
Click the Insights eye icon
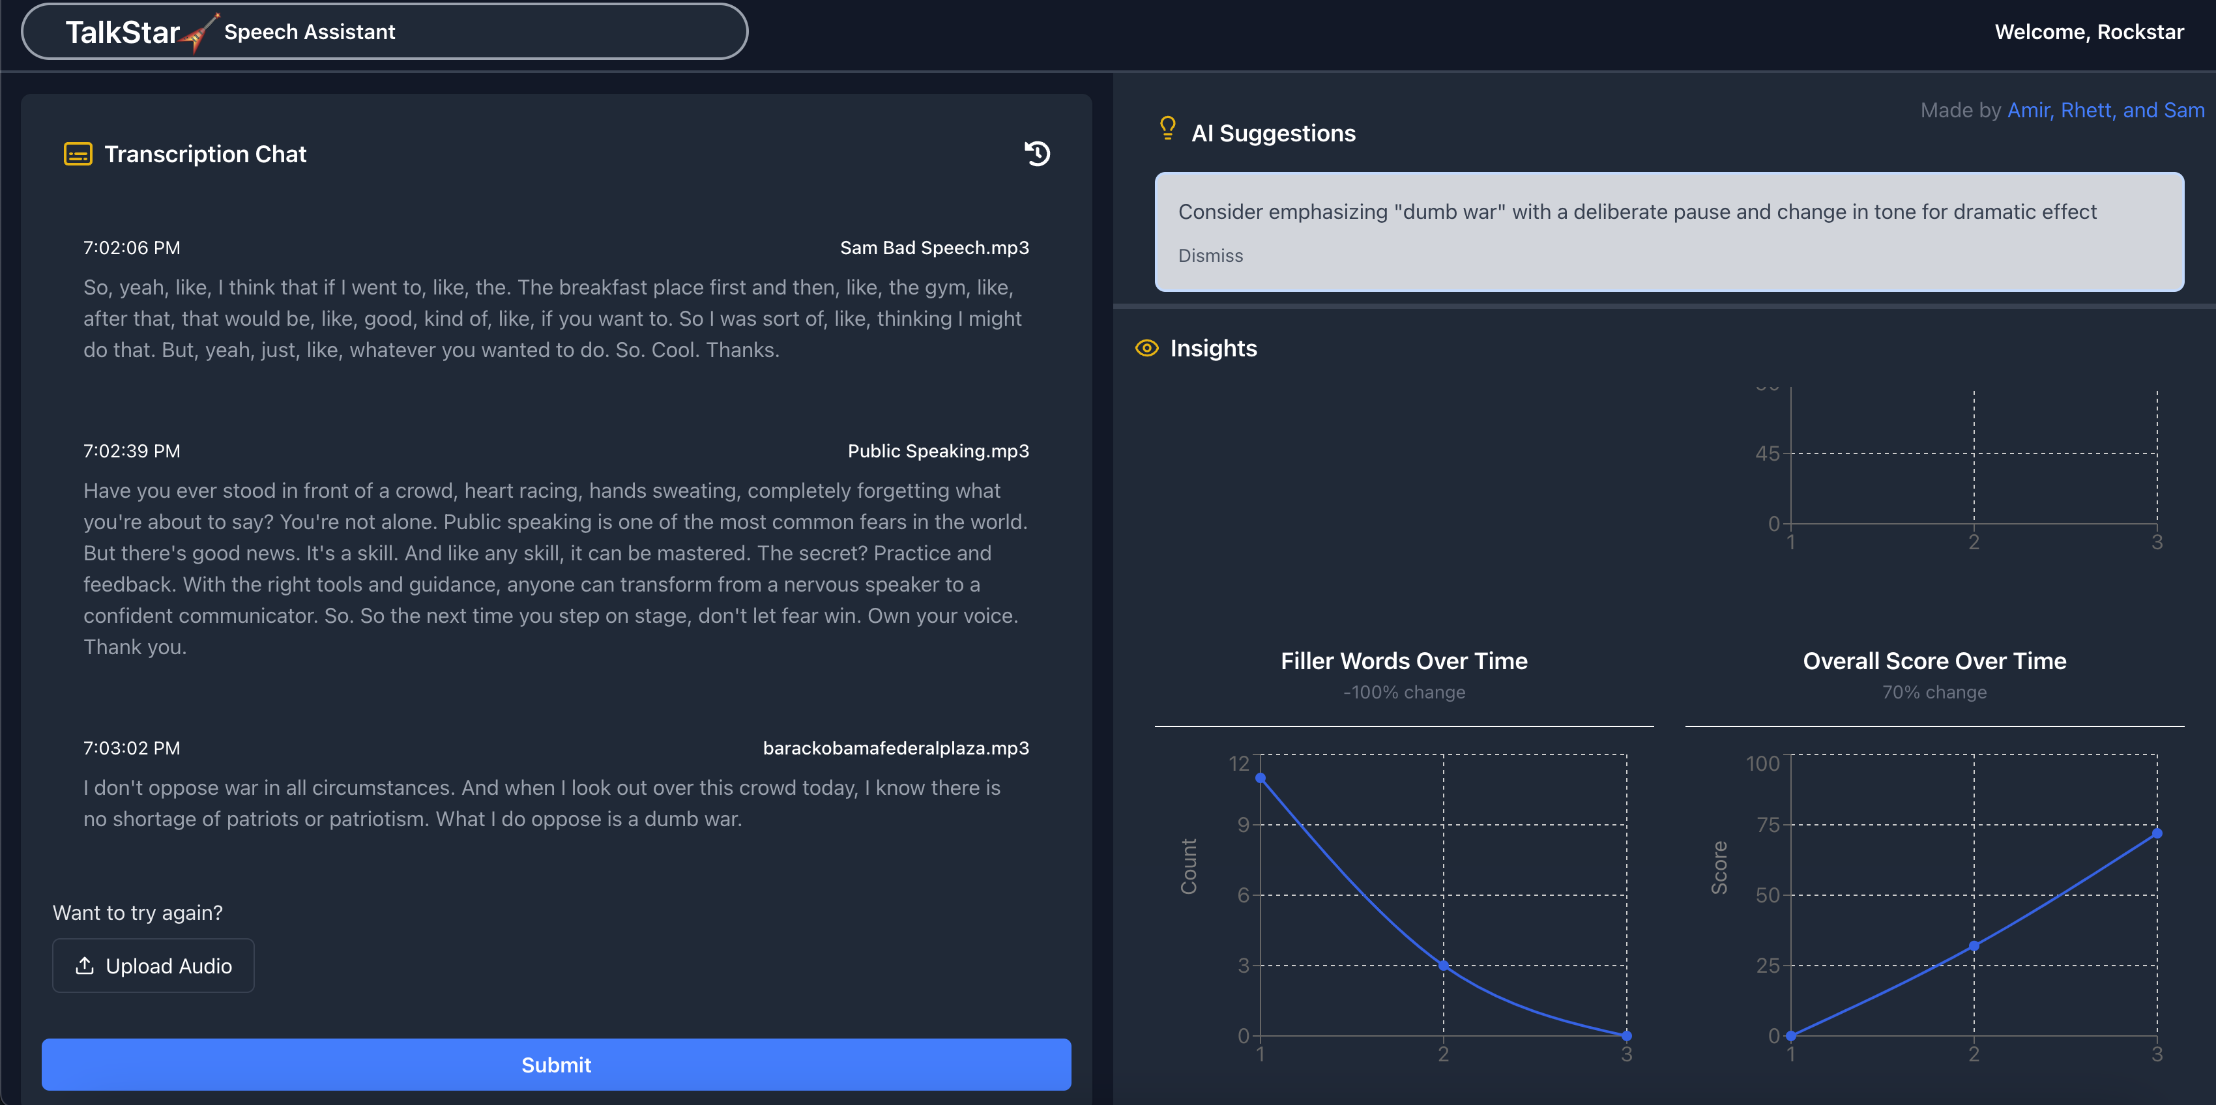pos(1146,349)
